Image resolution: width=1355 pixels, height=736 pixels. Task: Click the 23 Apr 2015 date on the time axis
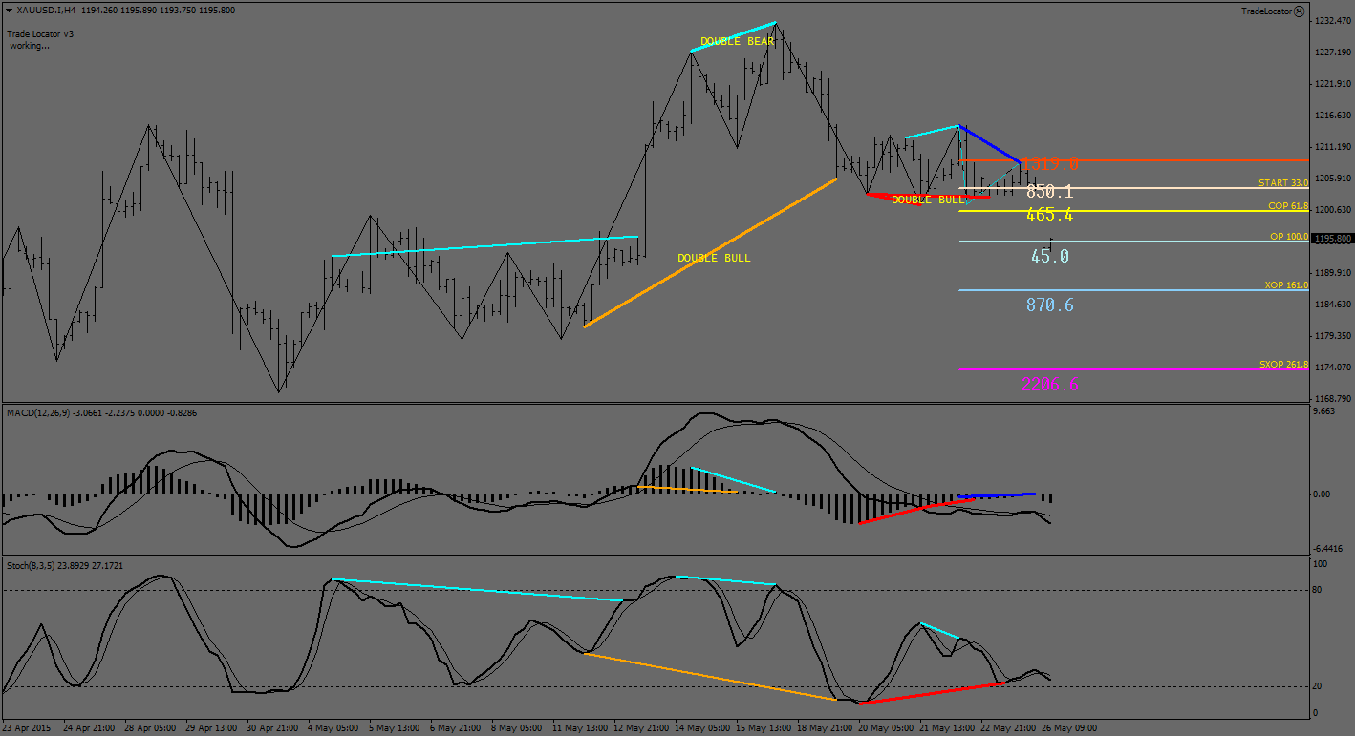coord(28,727)
